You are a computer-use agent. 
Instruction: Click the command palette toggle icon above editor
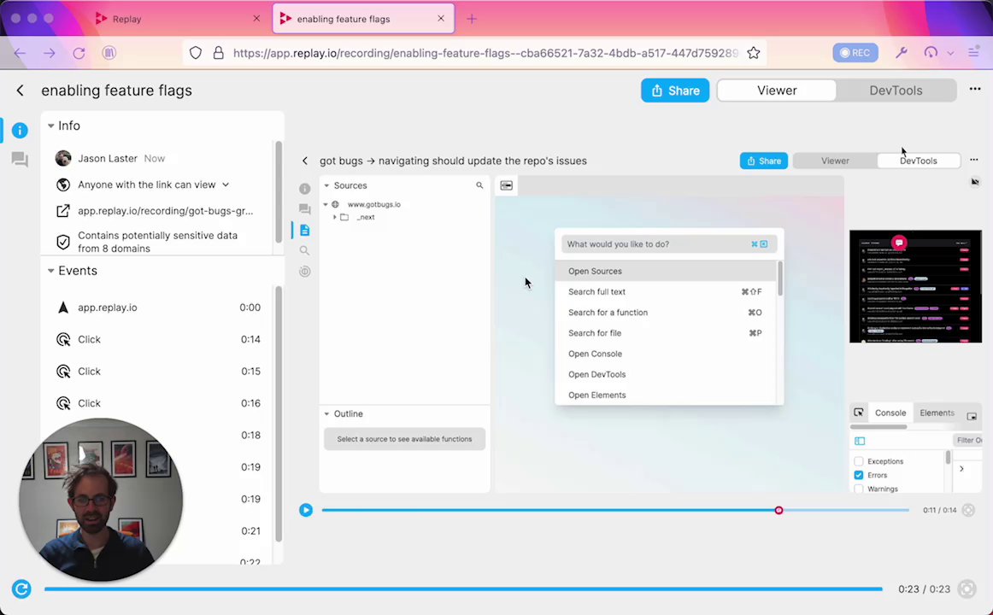point(507,185)
